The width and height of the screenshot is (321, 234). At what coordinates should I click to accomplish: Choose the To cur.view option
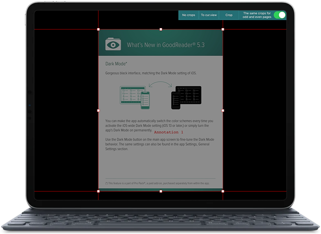[209, 15]
